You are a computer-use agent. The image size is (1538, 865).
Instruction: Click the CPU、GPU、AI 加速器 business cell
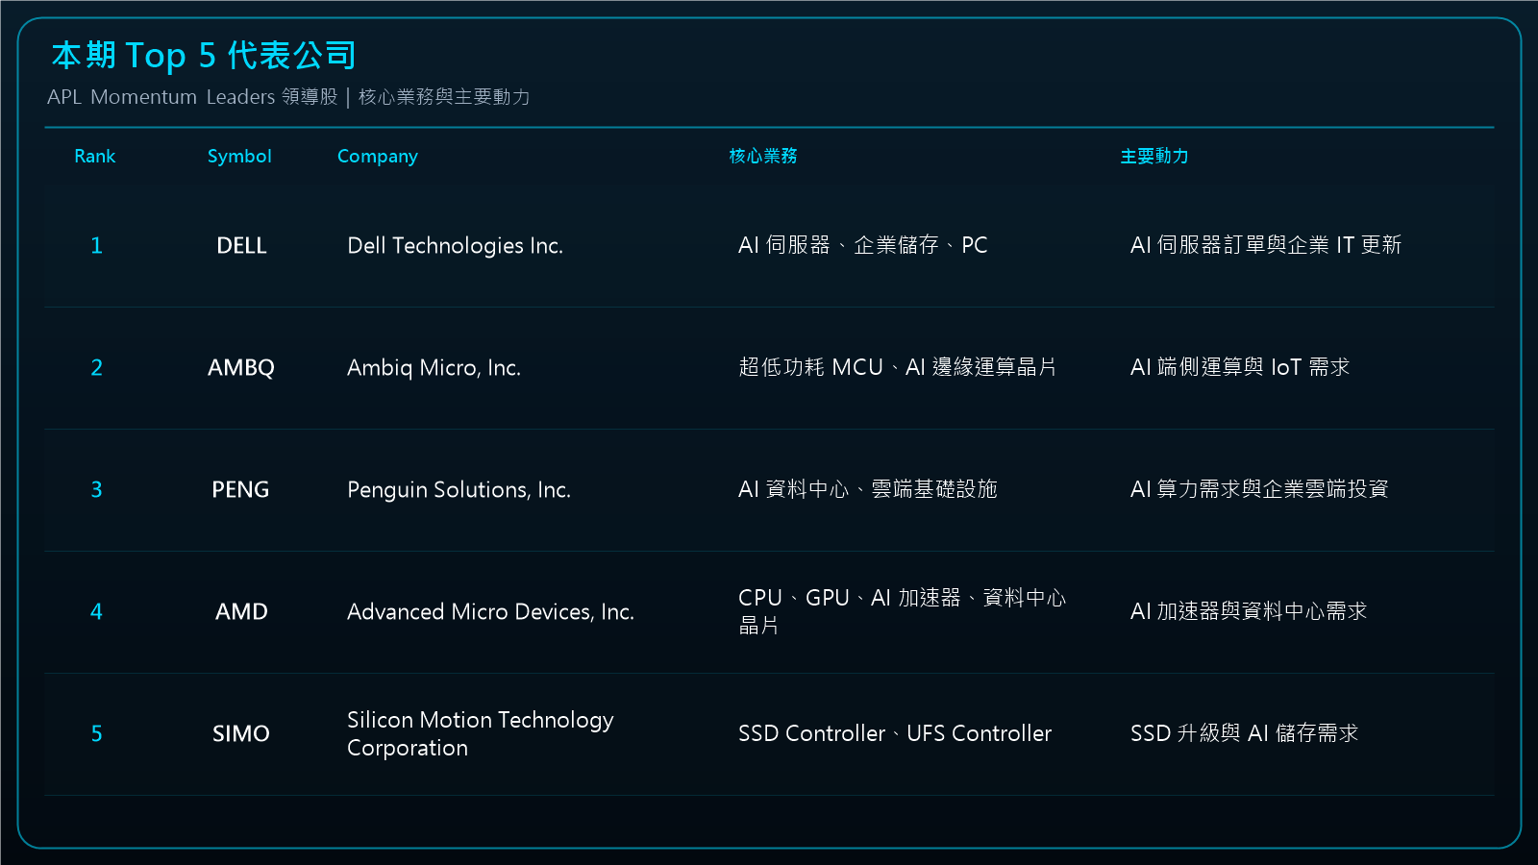[x=903, y=612]
